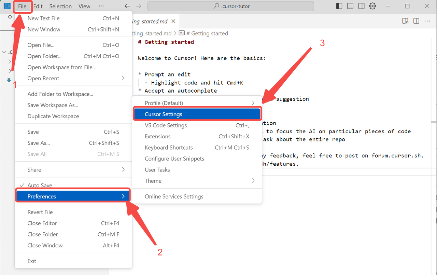Open the File menu
The width and height of the screenshot is (437, 275).
pos(22,6)
